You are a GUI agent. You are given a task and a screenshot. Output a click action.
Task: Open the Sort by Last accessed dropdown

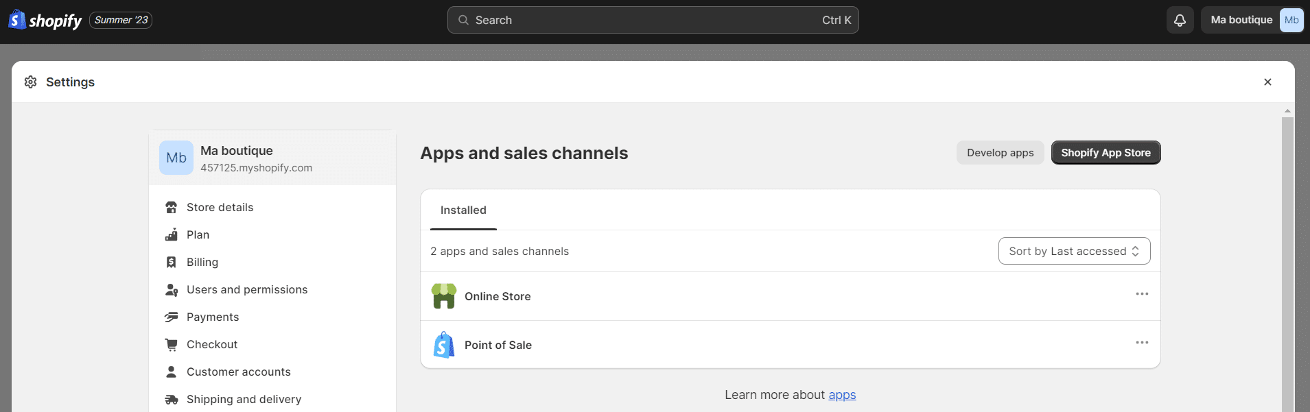pyautogui.click(x=1074, y=251)
